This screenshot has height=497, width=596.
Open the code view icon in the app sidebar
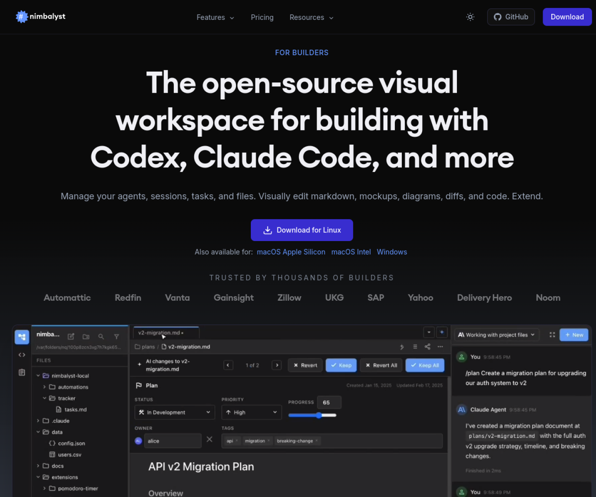pyautogui.click(x=22, y=355)
